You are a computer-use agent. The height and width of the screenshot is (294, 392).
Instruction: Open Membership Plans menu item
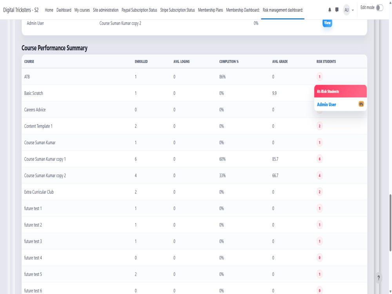point(210,10)
